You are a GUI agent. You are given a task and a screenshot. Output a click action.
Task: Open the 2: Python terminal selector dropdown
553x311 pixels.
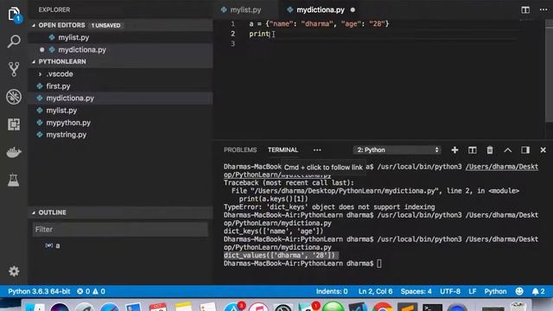point(397,149)
